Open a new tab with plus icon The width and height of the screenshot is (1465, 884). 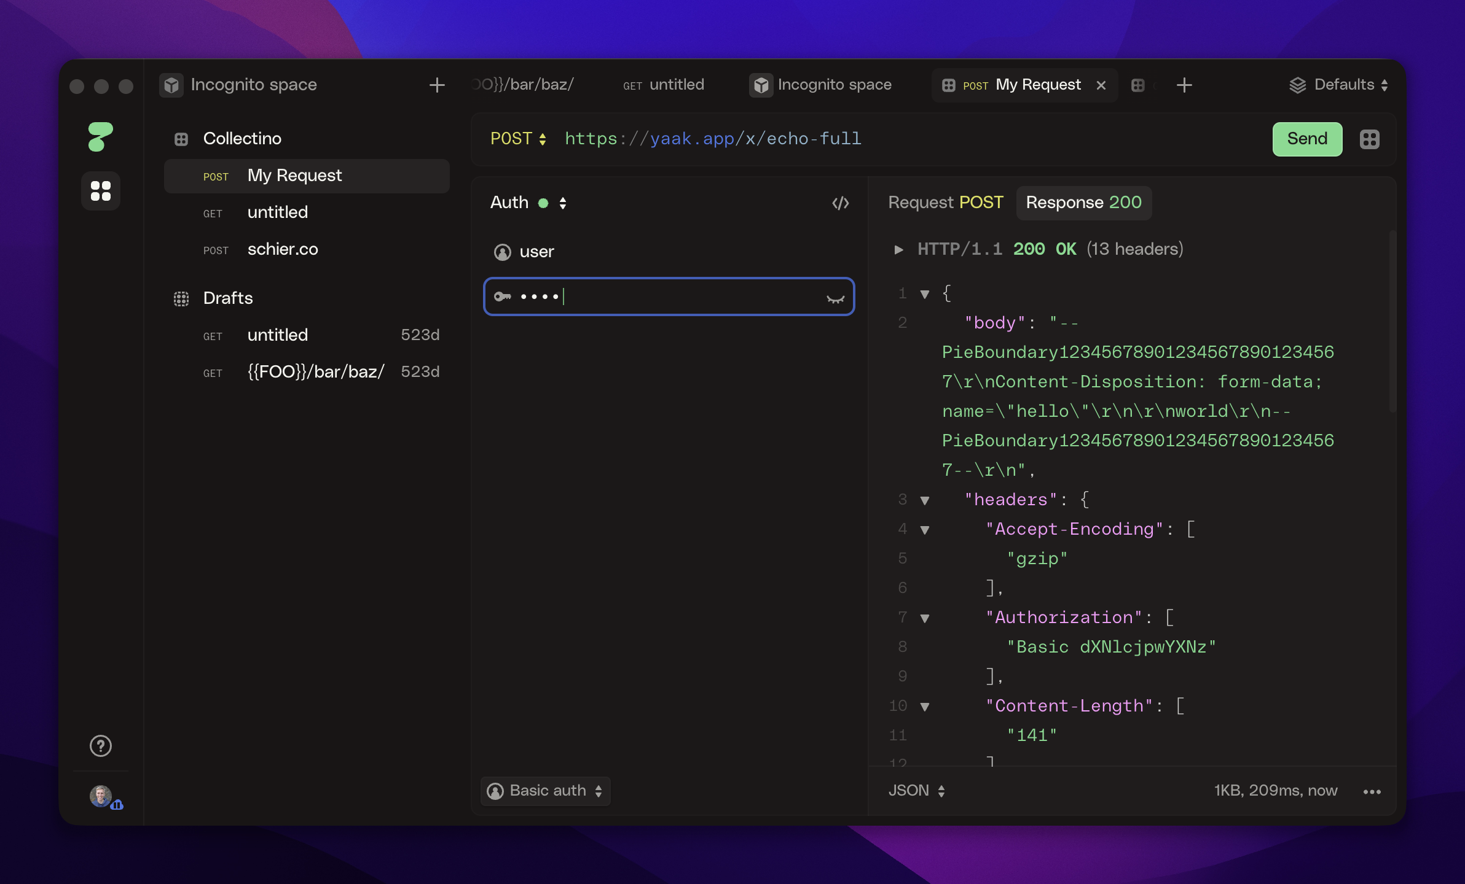tap(1184, 85)
